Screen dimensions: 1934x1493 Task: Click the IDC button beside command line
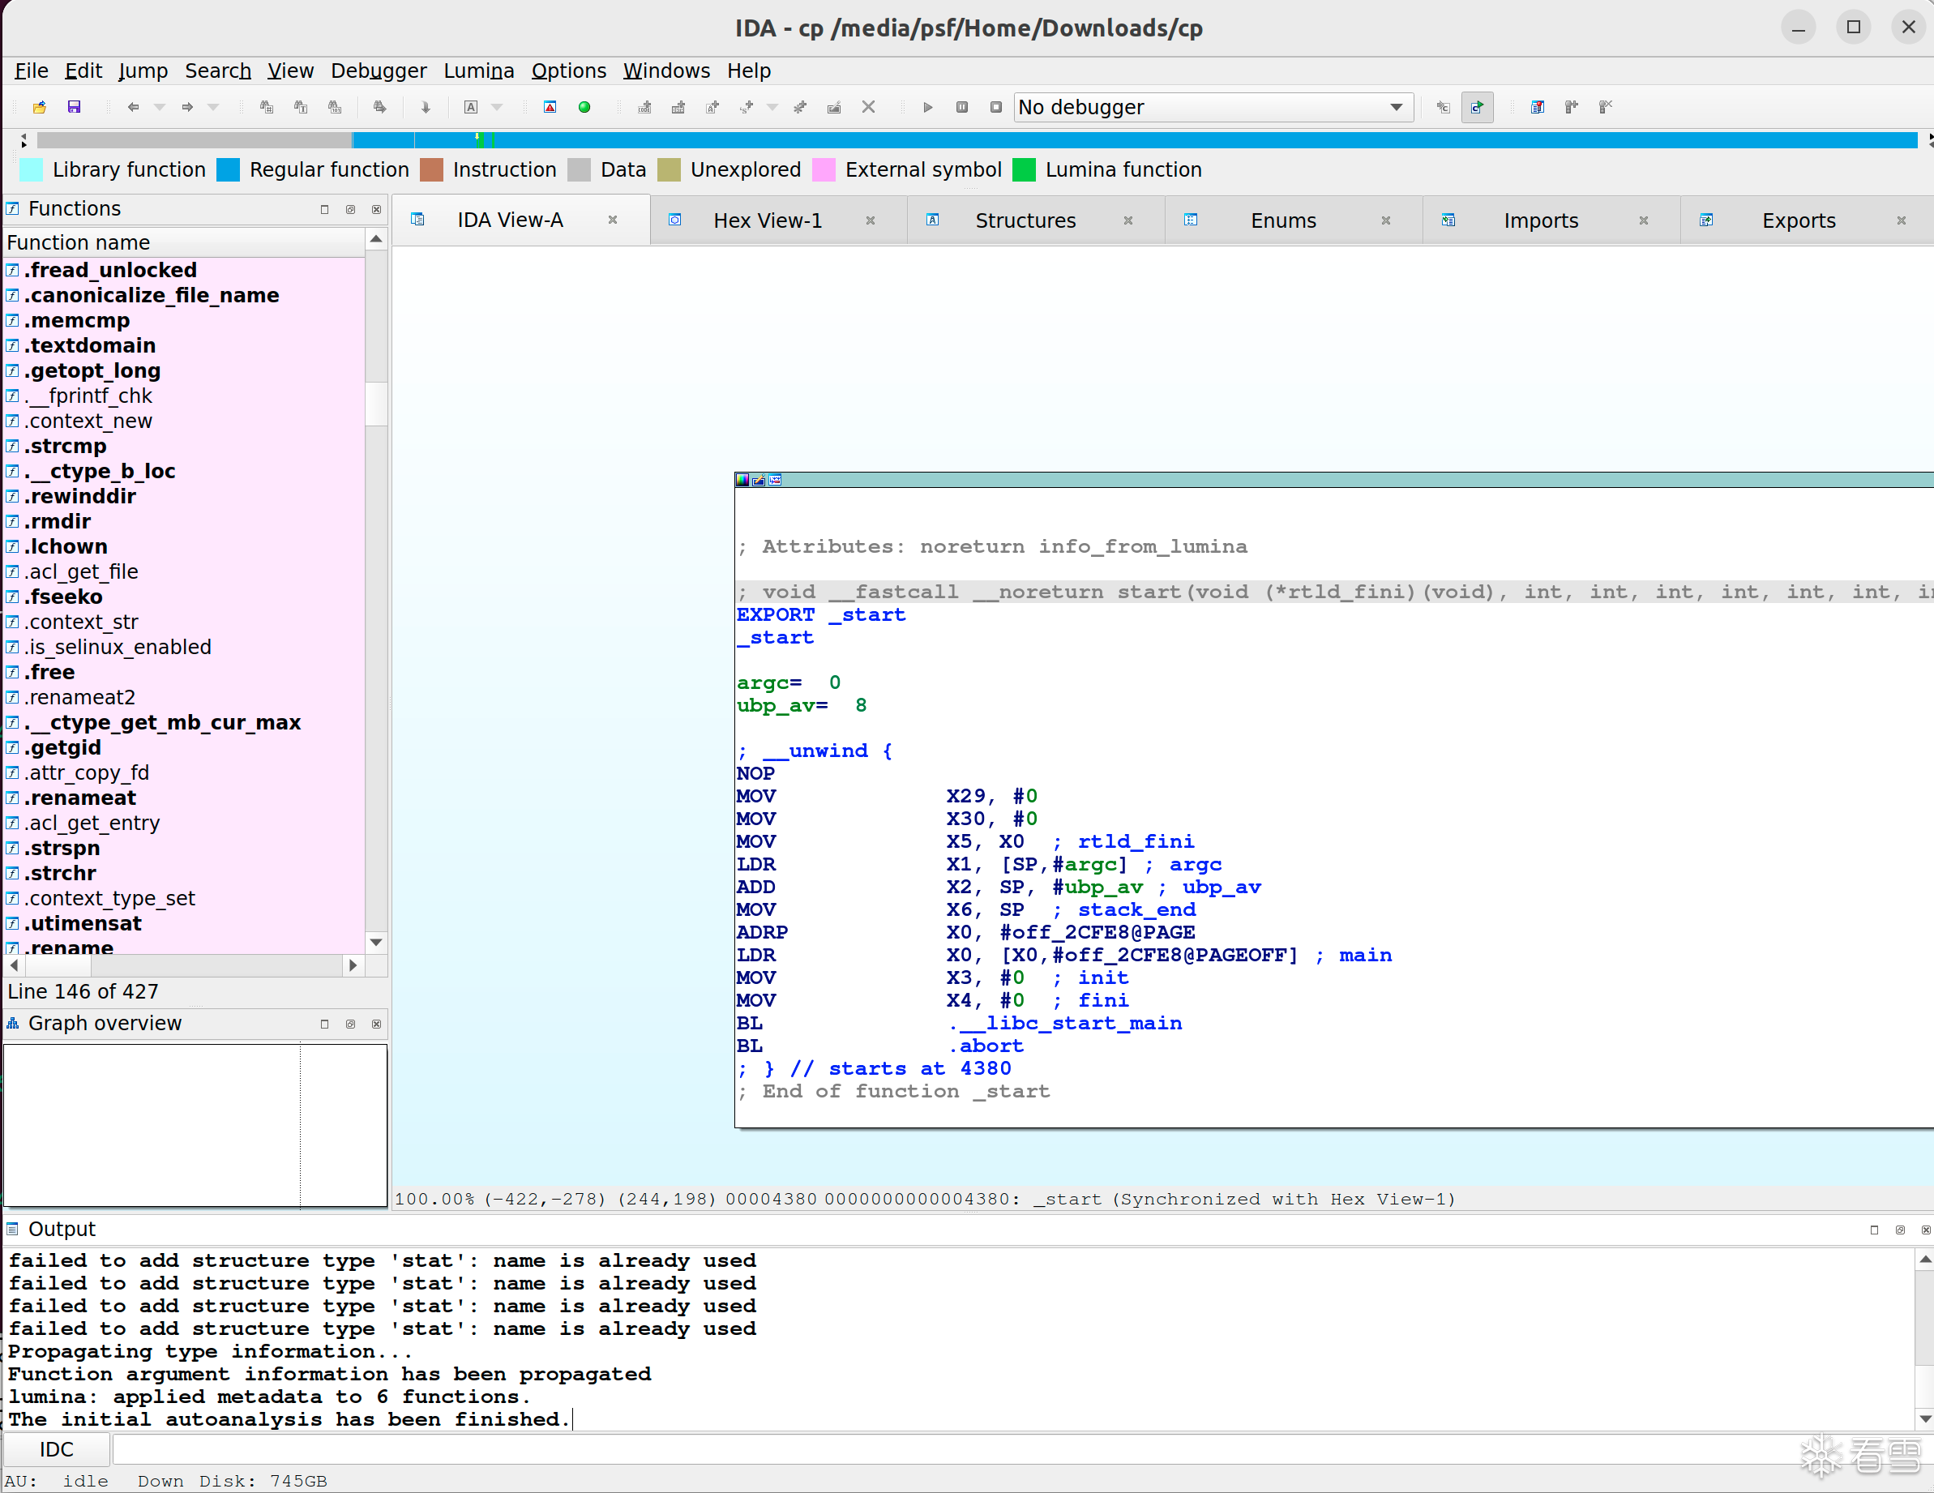click(57, 1448)
